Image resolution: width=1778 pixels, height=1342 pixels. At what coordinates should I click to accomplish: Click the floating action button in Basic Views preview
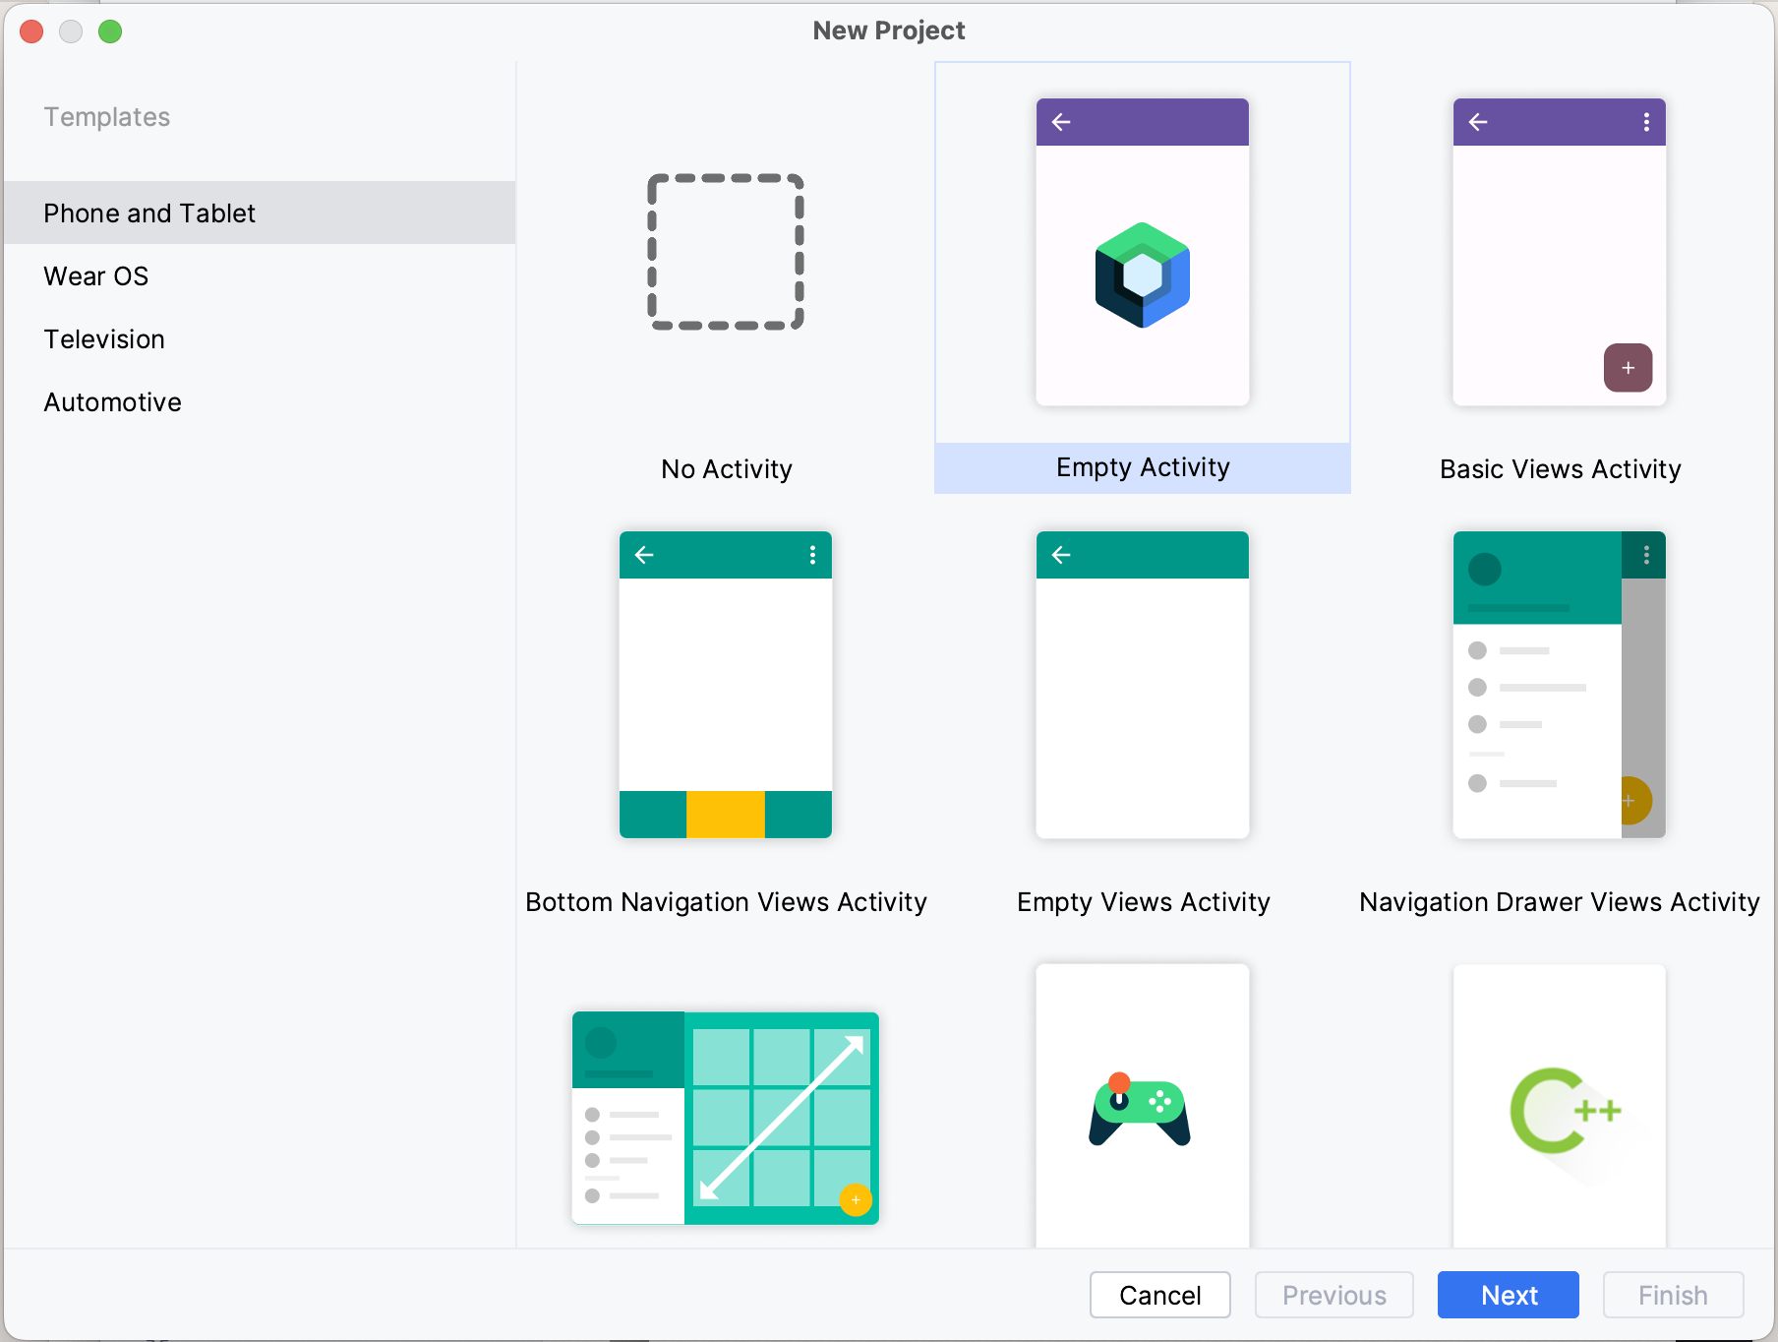coord(1628,368)
